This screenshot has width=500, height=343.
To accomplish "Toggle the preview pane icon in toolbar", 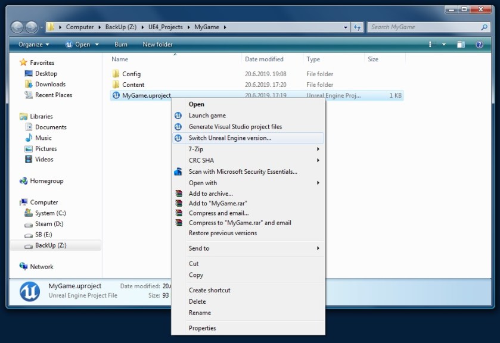I will 461,45.
